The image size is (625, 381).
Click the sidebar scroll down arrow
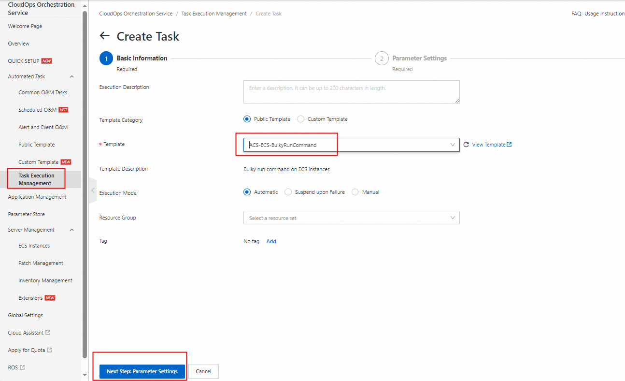pos(85,375)
